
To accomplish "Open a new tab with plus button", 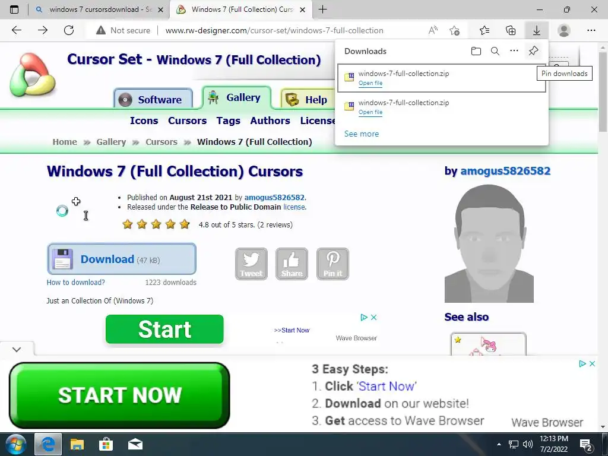I will [x=322, y=9].
